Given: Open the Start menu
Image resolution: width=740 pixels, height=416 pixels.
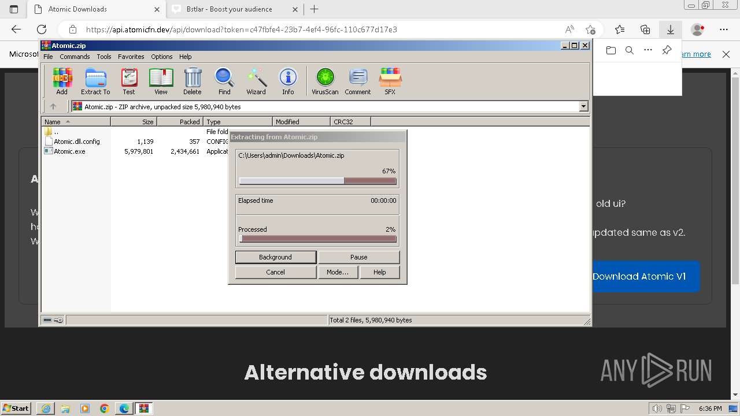Looking at the screenshot, I should click(x=16, y=408).
